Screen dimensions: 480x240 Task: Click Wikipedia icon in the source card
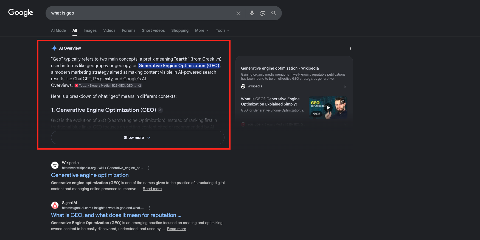[243, 86]
